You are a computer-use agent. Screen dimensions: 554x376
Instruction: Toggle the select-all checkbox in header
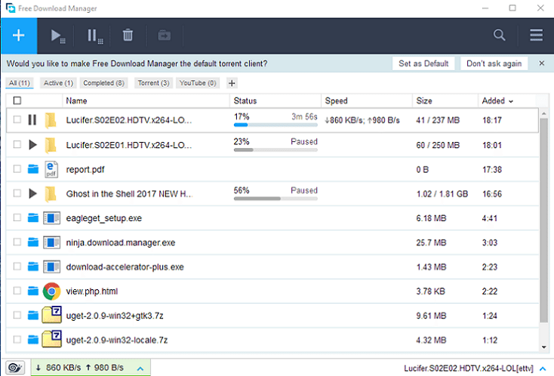click(17, 100)
